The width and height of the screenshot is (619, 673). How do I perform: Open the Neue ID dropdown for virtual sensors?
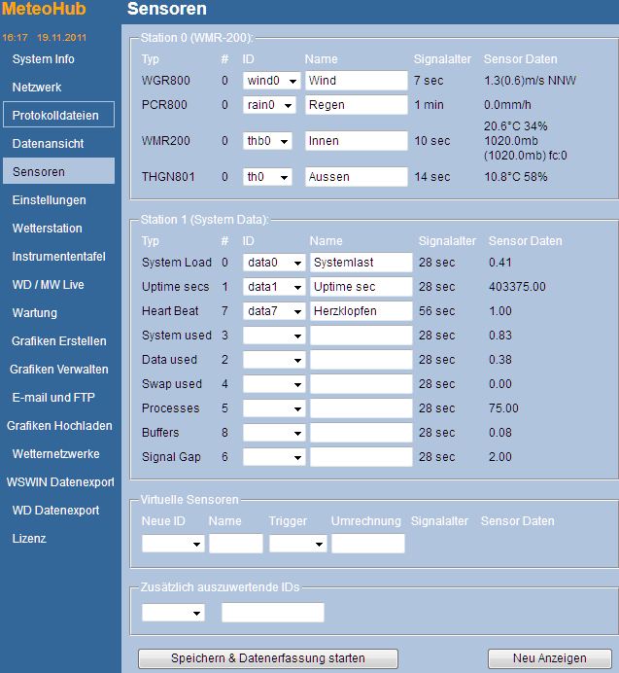(173, 545)
